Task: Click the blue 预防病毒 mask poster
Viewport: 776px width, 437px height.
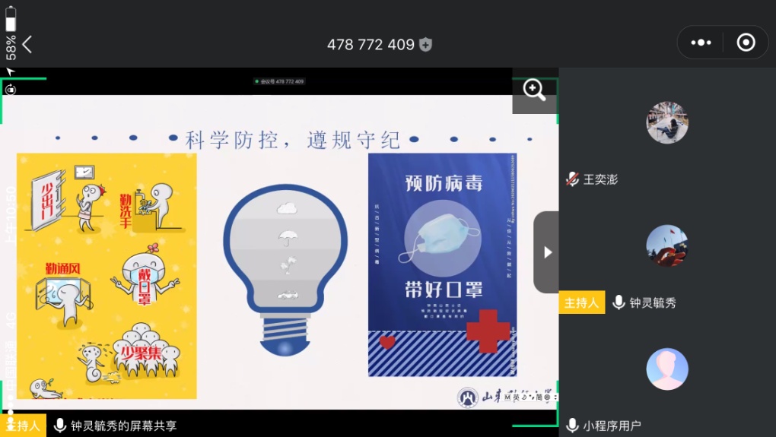Action: click(x=442, y=264)
